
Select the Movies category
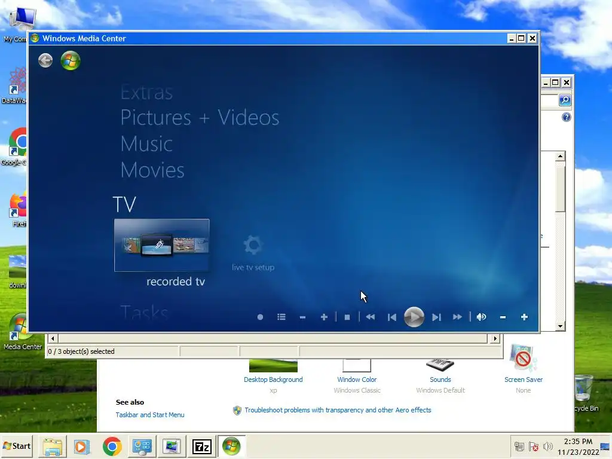152,170
